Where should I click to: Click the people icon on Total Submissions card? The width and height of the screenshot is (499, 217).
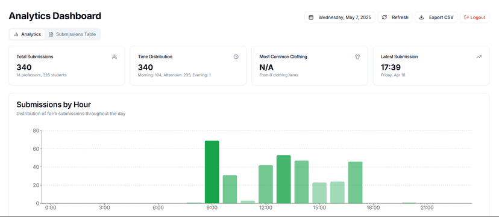click(x=115, y=57)
